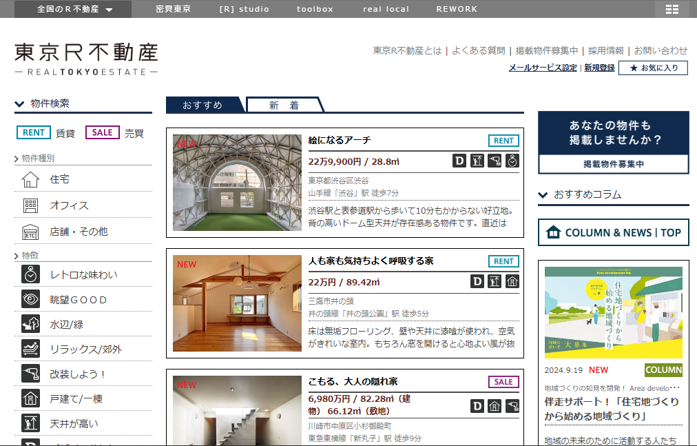Image resolution: width=697 pixels, height=446 pixels.
Task: Click the office building icon beside オフィス
Action: (30, 205)
